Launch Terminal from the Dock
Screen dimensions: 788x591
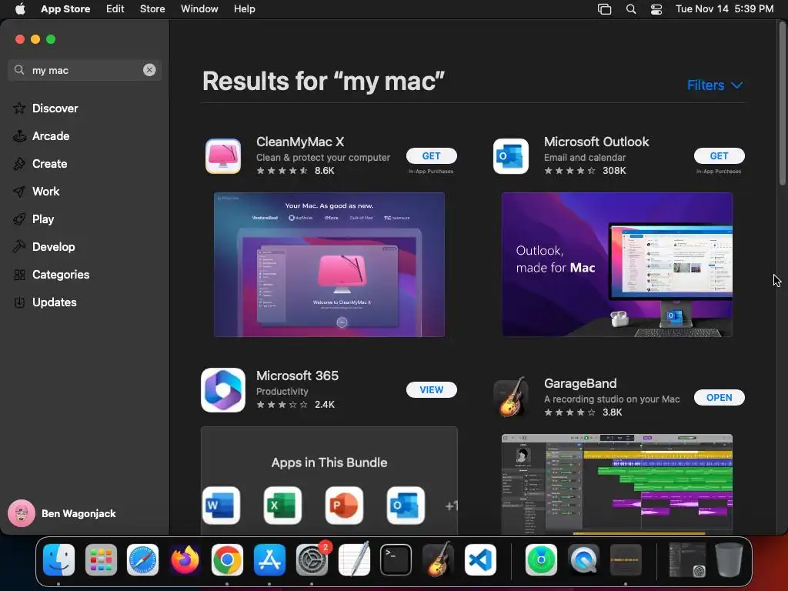click(396, 559)
